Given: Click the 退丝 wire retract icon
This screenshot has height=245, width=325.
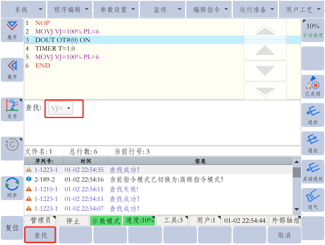Looking at the screenshot, I should (x=312, y=143).
